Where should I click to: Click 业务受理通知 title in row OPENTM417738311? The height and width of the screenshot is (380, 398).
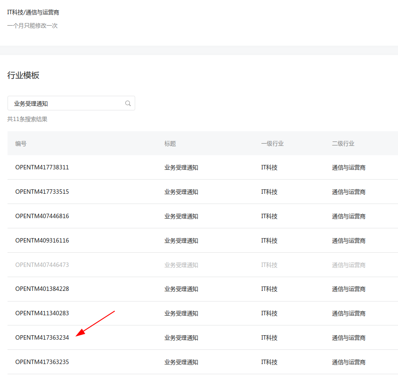click(x=181, y=168)
